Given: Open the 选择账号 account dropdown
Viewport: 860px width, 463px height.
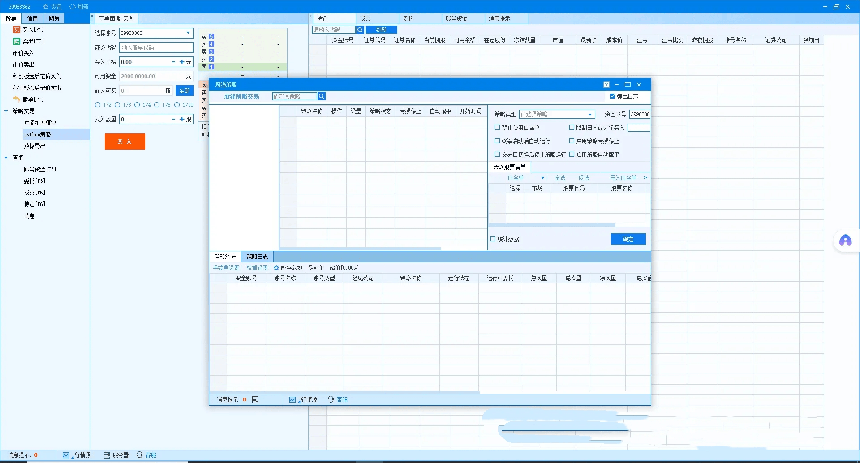Looking at the screenshot, I should [188, 33].
